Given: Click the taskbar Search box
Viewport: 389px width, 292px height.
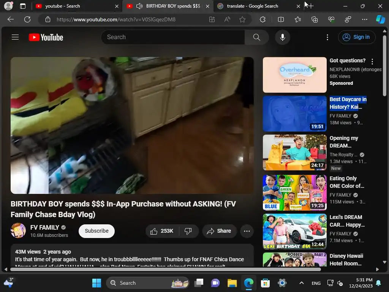Looking at the screenshot, I should point(148,283).
